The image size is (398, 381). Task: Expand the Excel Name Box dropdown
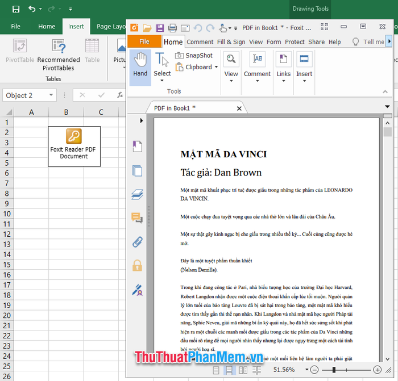(x=60, y=95)
